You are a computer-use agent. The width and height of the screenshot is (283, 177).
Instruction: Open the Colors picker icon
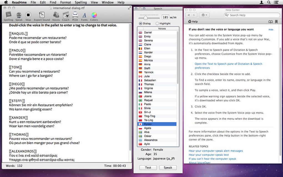[94, 15]
